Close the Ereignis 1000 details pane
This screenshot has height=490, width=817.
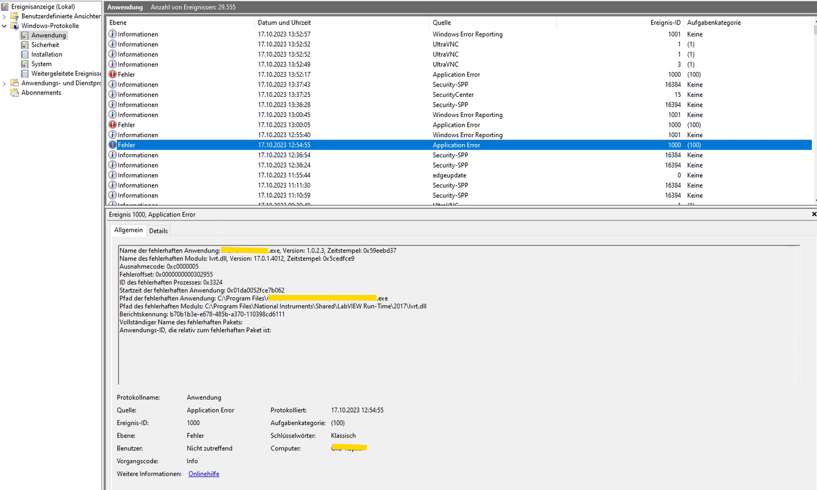point(814,215)
